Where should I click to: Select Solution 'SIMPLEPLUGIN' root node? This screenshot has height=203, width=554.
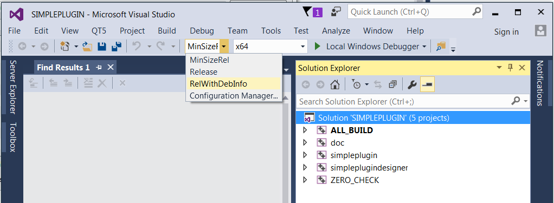413,117
